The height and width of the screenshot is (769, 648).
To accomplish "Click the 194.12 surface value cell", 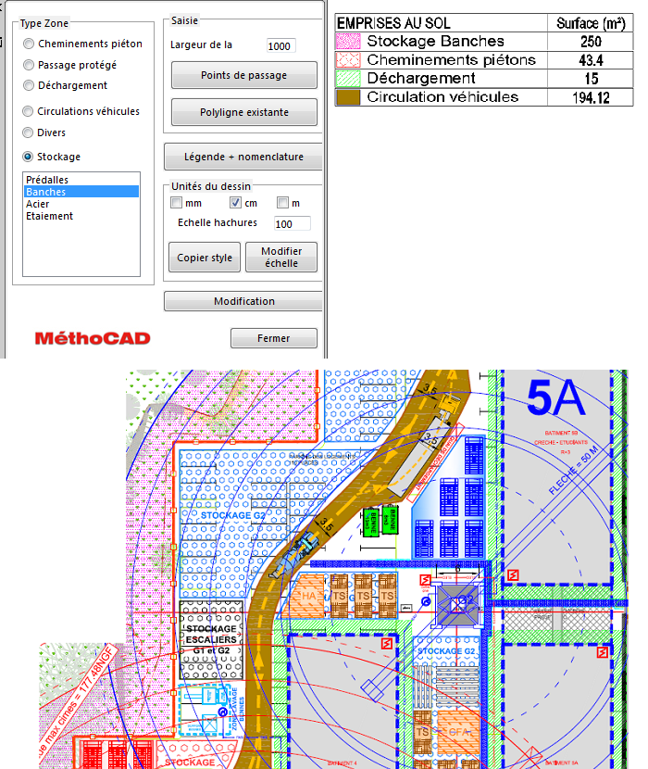I will click(x=591, y=97).
